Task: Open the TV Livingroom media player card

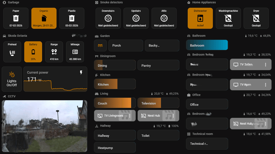Action: click(x=115, y=116)
